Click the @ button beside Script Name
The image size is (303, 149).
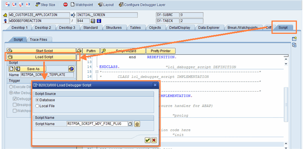point(137,124)
